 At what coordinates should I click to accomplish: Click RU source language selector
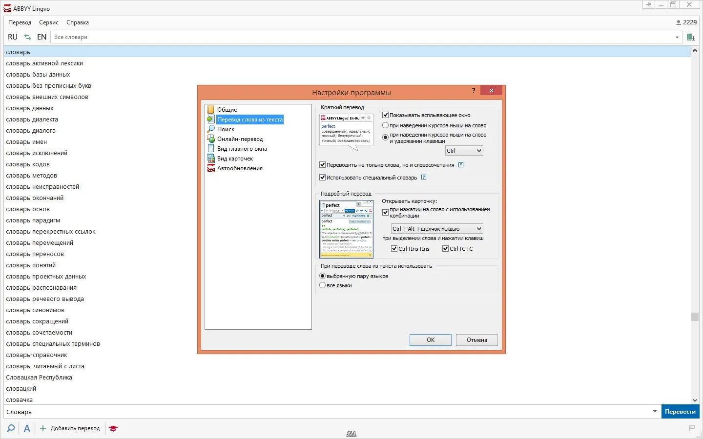[13, 37]
